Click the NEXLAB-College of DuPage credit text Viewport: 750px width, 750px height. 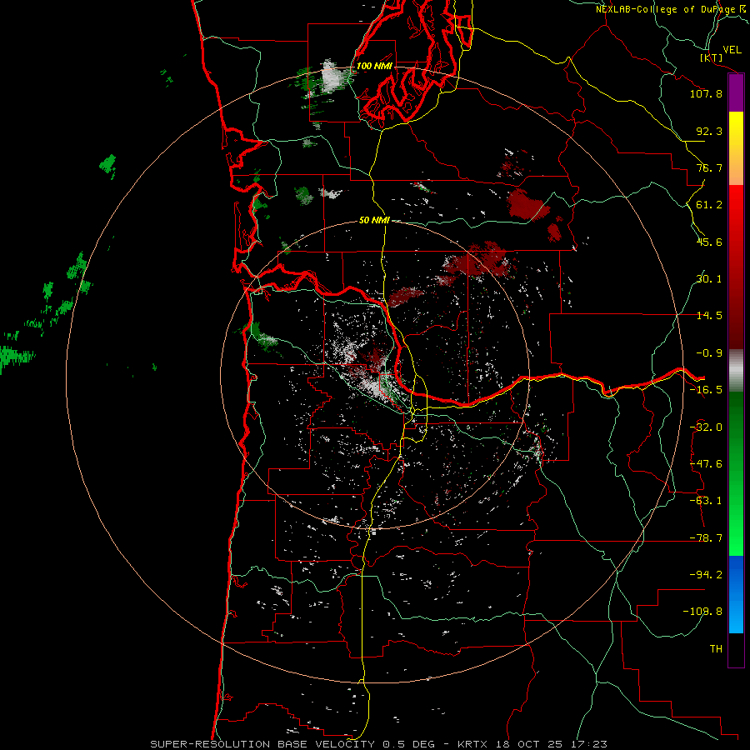(x=672, y=9)
